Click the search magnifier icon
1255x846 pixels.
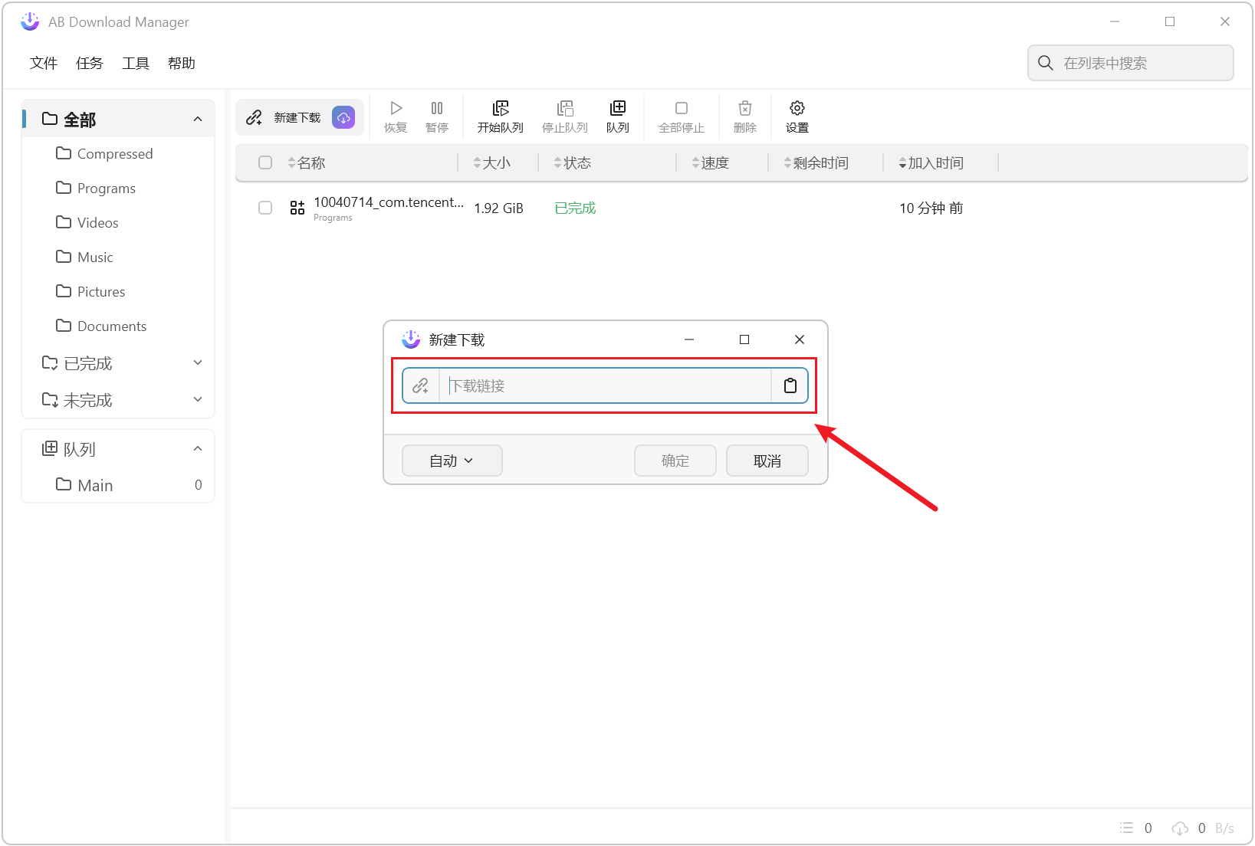pos(1046,63)
